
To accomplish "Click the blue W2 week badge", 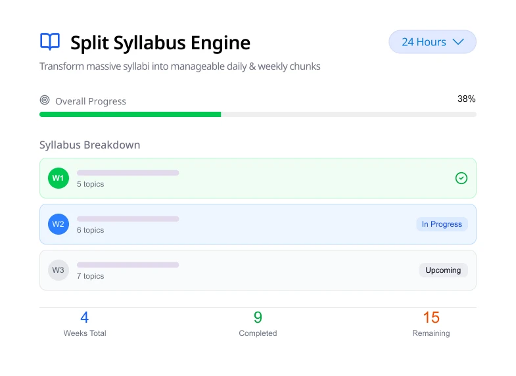I will (x=59, y=224).
